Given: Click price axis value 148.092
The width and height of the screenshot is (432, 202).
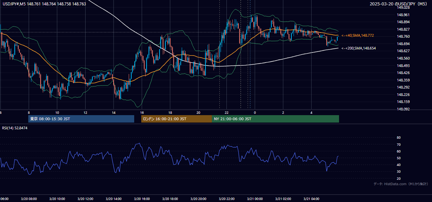Looking at the screenshot, I should click(x=403, y=109).
